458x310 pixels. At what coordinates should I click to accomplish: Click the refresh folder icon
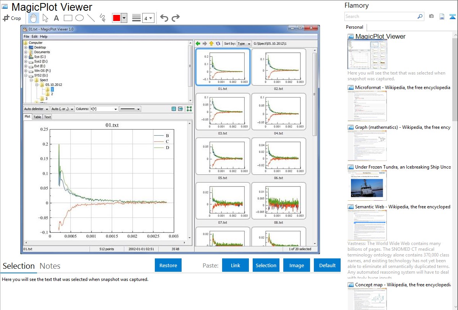point(218,44)
